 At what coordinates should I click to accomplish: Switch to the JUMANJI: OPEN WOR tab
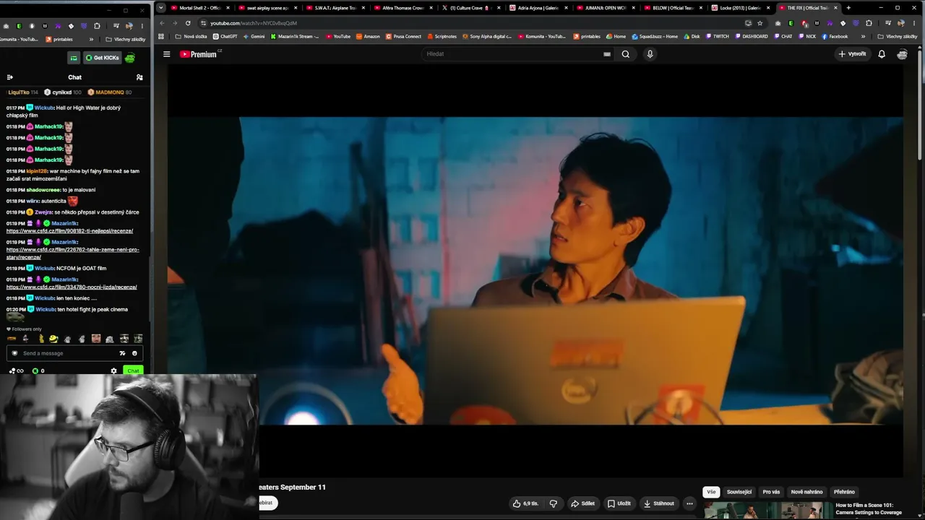tap(606, 8)
